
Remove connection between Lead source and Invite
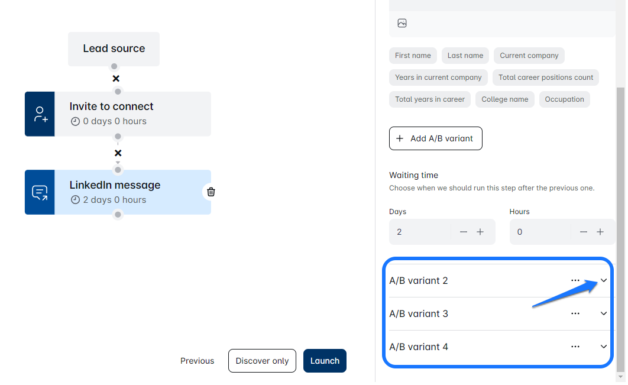click(x=116, y=79)
